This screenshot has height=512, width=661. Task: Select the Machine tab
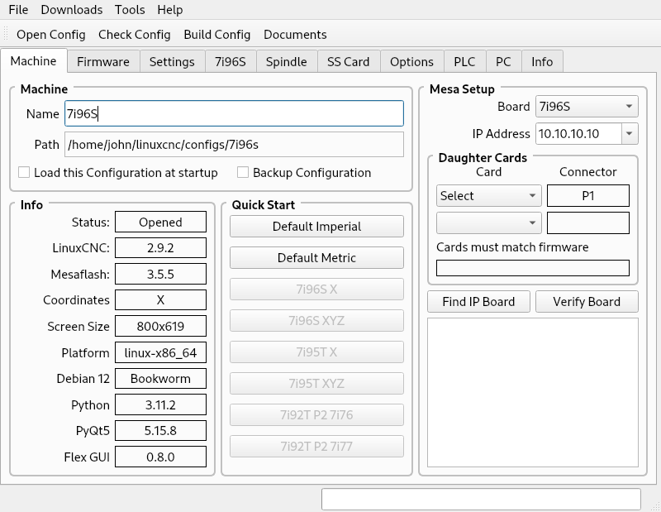point(33,60)
